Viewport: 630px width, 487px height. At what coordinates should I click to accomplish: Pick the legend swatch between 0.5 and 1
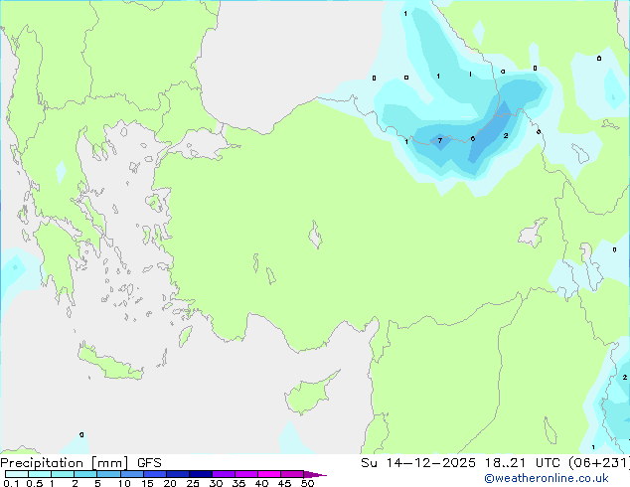pos(40,474)
